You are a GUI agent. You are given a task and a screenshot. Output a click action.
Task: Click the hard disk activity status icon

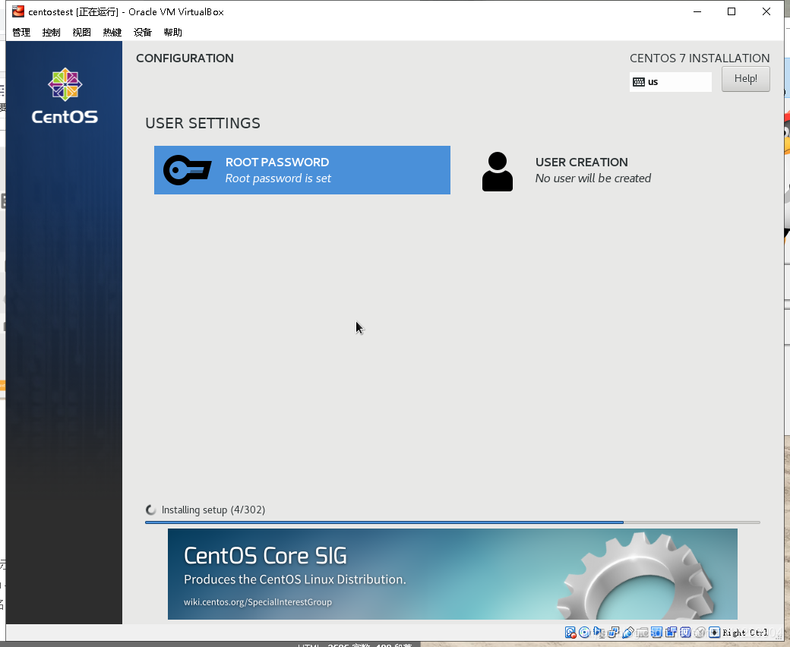(570, 633)
